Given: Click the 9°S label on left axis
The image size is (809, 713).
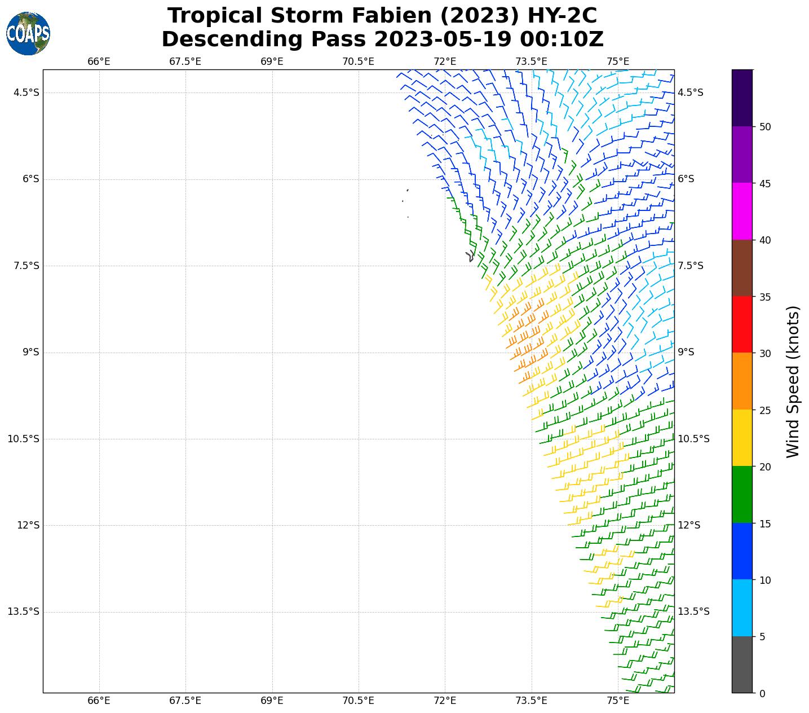Looking at the screenshot, I should (x=28, y=352).
